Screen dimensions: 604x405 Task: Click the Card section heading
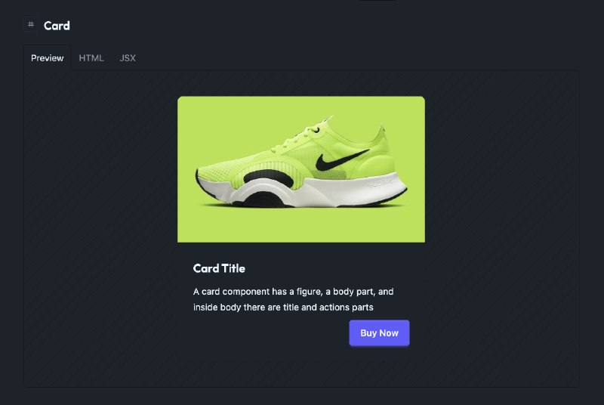pyautogui.click(x=57, y=26)
